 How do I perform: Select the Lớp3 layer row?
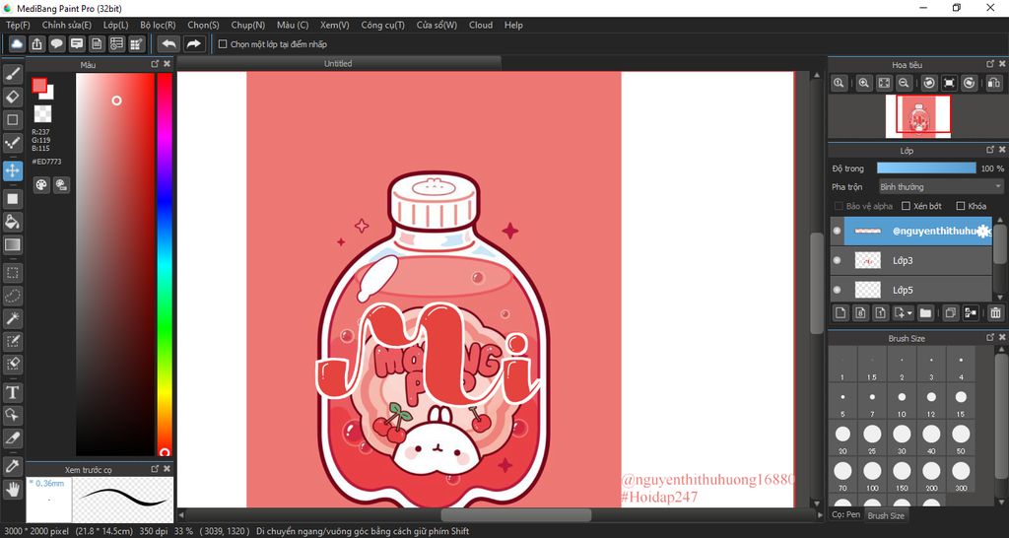click(912, 261)
